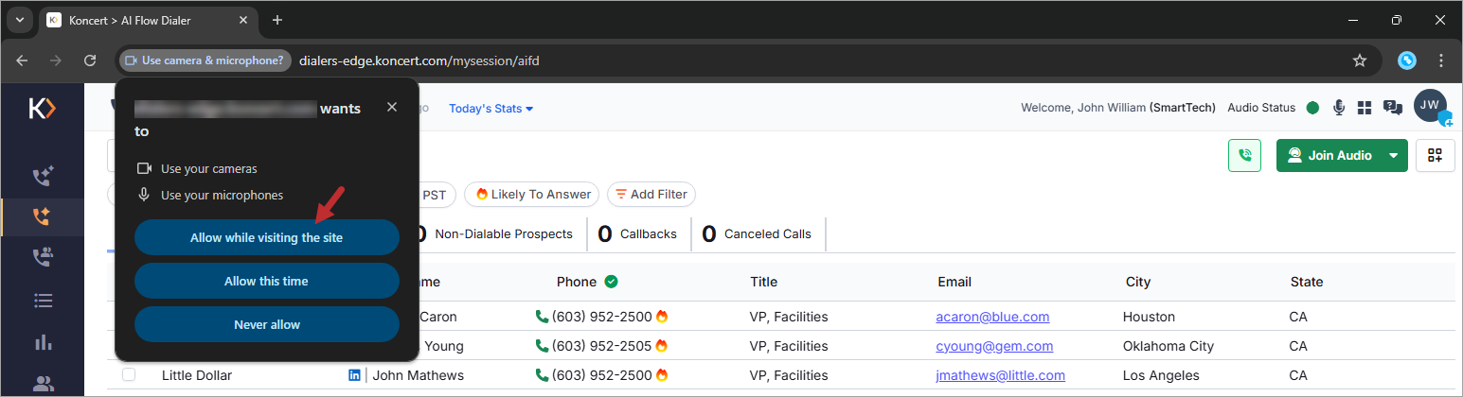Close the permission prompt with the X

click(x=392, y=107)
